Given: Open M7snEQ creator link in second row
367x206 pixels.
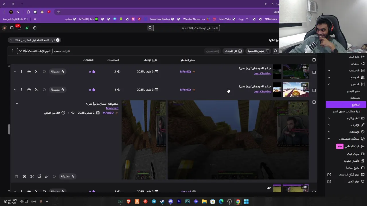Looking at the screenshot, I should point(186,90).
